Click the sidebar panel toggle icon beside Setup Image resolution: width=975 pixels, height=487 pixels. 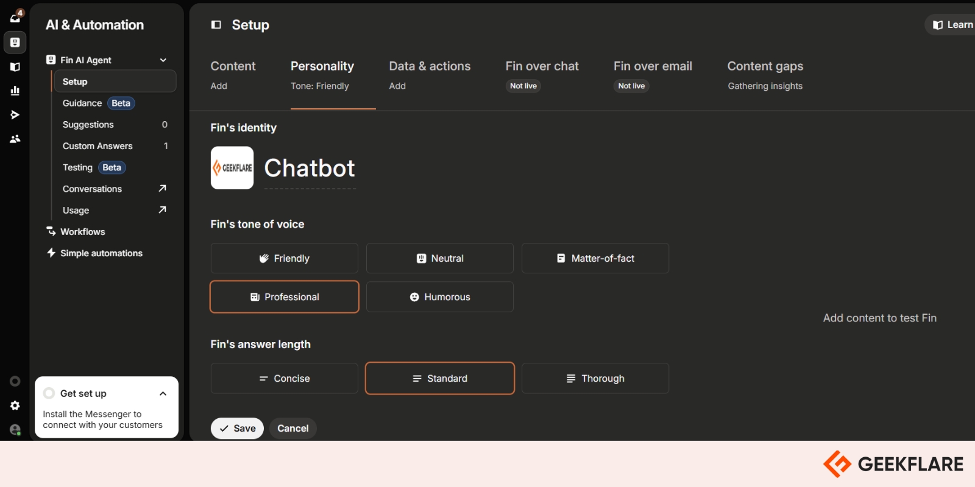point(216,25)
